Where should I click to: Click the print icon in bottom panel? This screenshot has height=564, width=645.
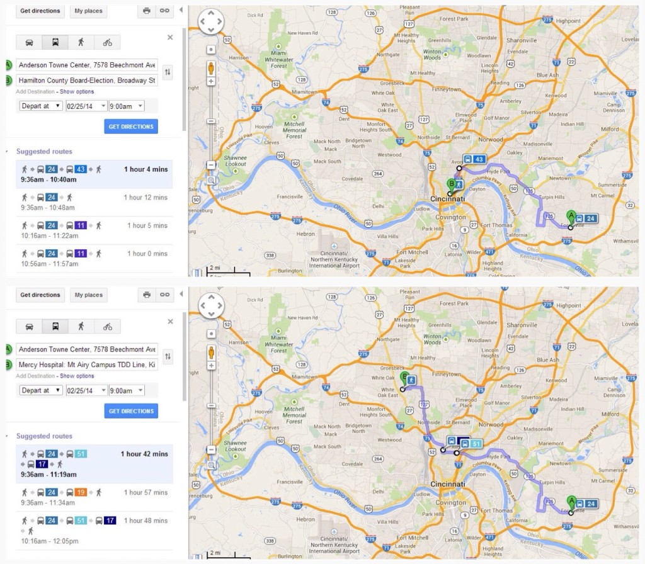[146, 295]
